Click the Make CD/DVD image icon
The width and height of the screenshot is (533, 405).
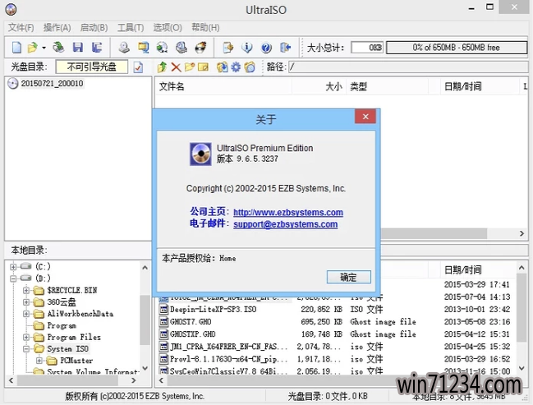124,48
